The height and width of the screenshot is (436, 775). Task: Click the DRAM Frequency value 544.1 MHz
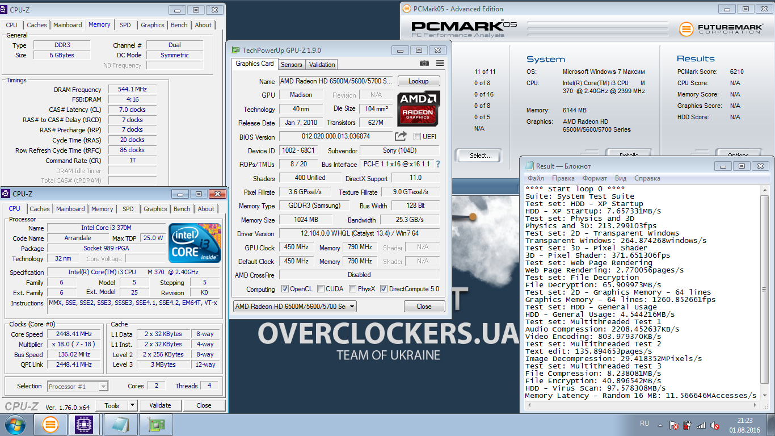pos(132,90)
